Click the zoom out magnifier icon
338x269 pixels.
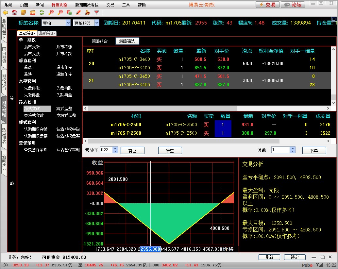[x=60, y=13]
